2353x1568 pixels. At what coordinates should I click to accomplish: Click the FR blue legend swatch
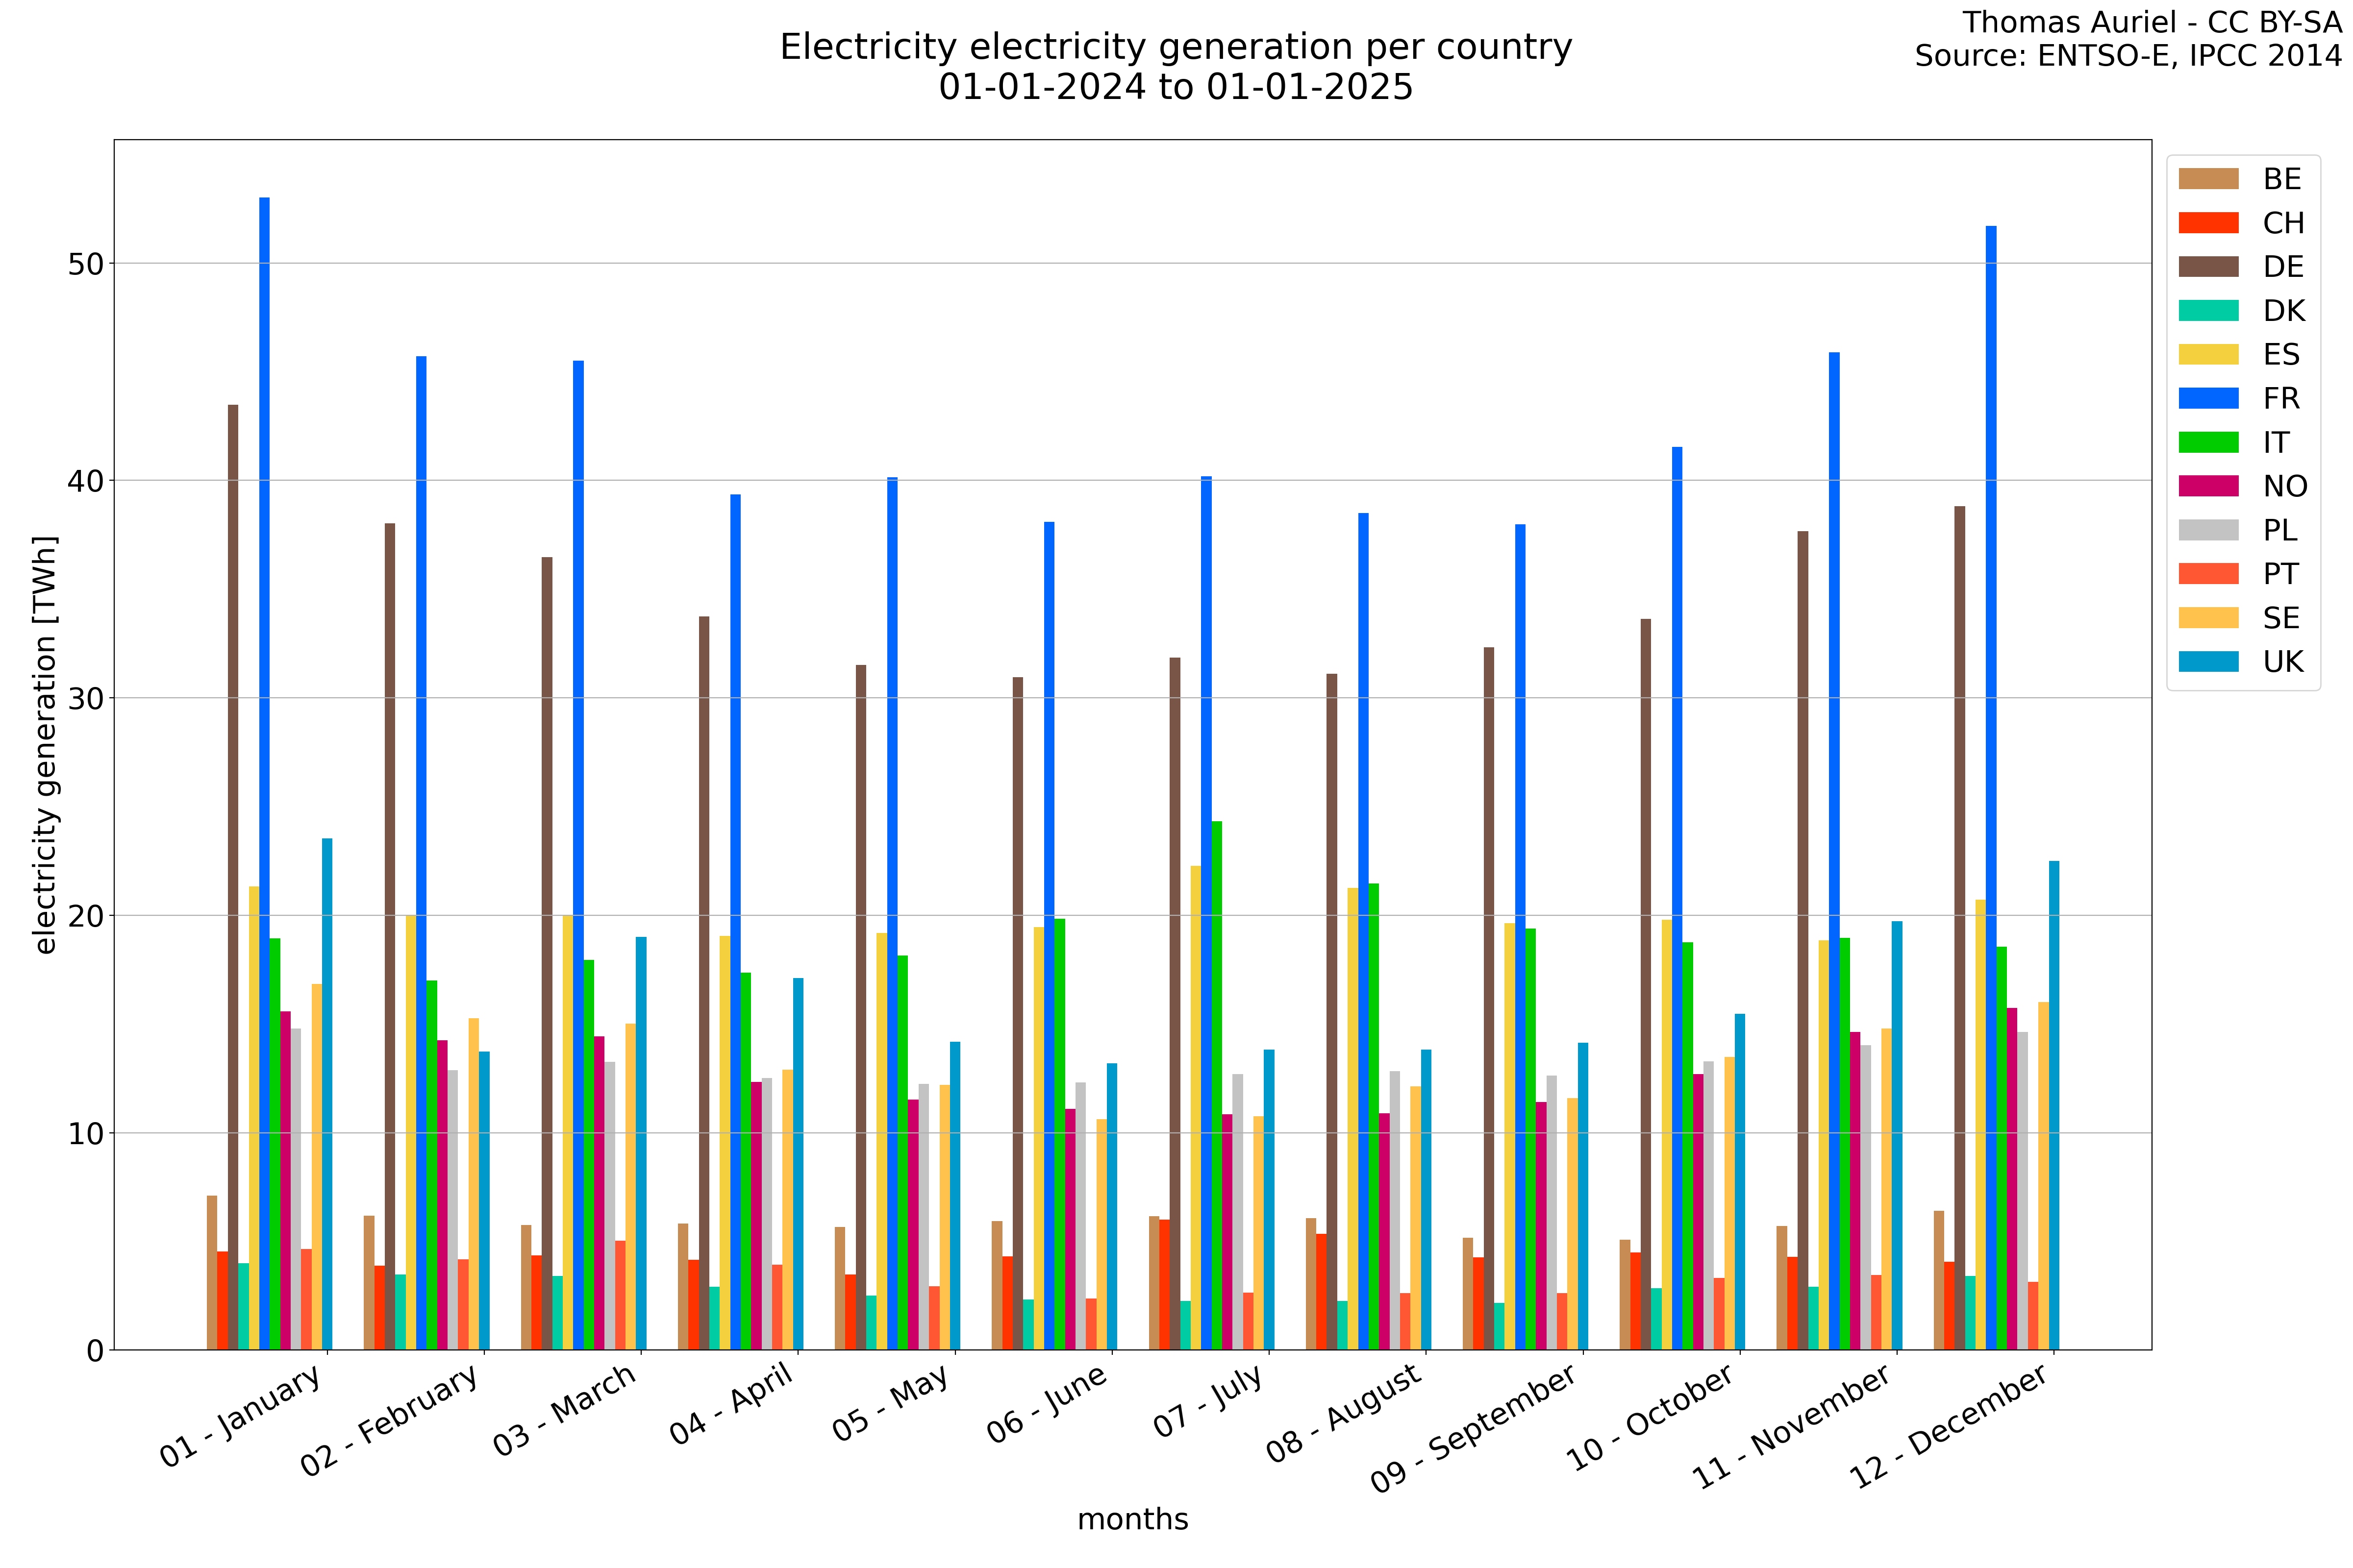click(x=2208, y=398)
